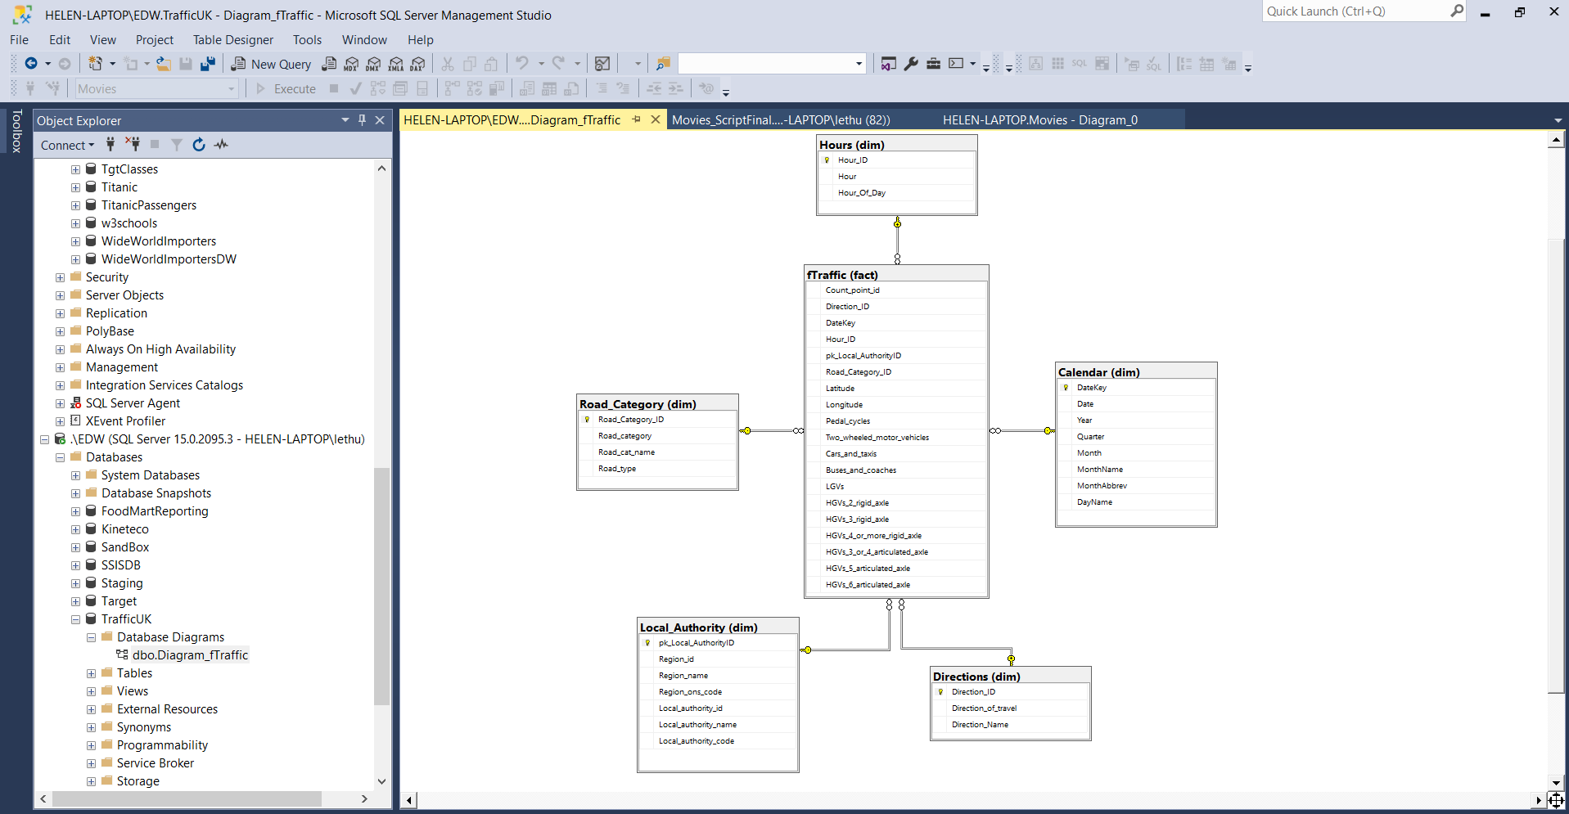Open the Properties wrench icon in toolbar
The width and height of the screenshot is (1569, 814).
(x=911, y=64)
